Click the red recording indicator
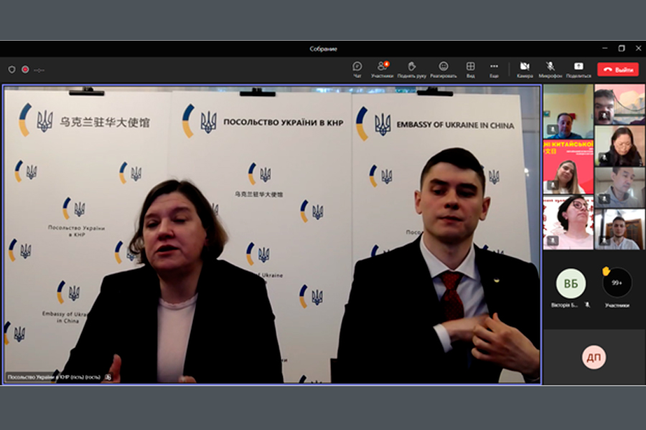 pyautogui.click(x=25, y=70)
